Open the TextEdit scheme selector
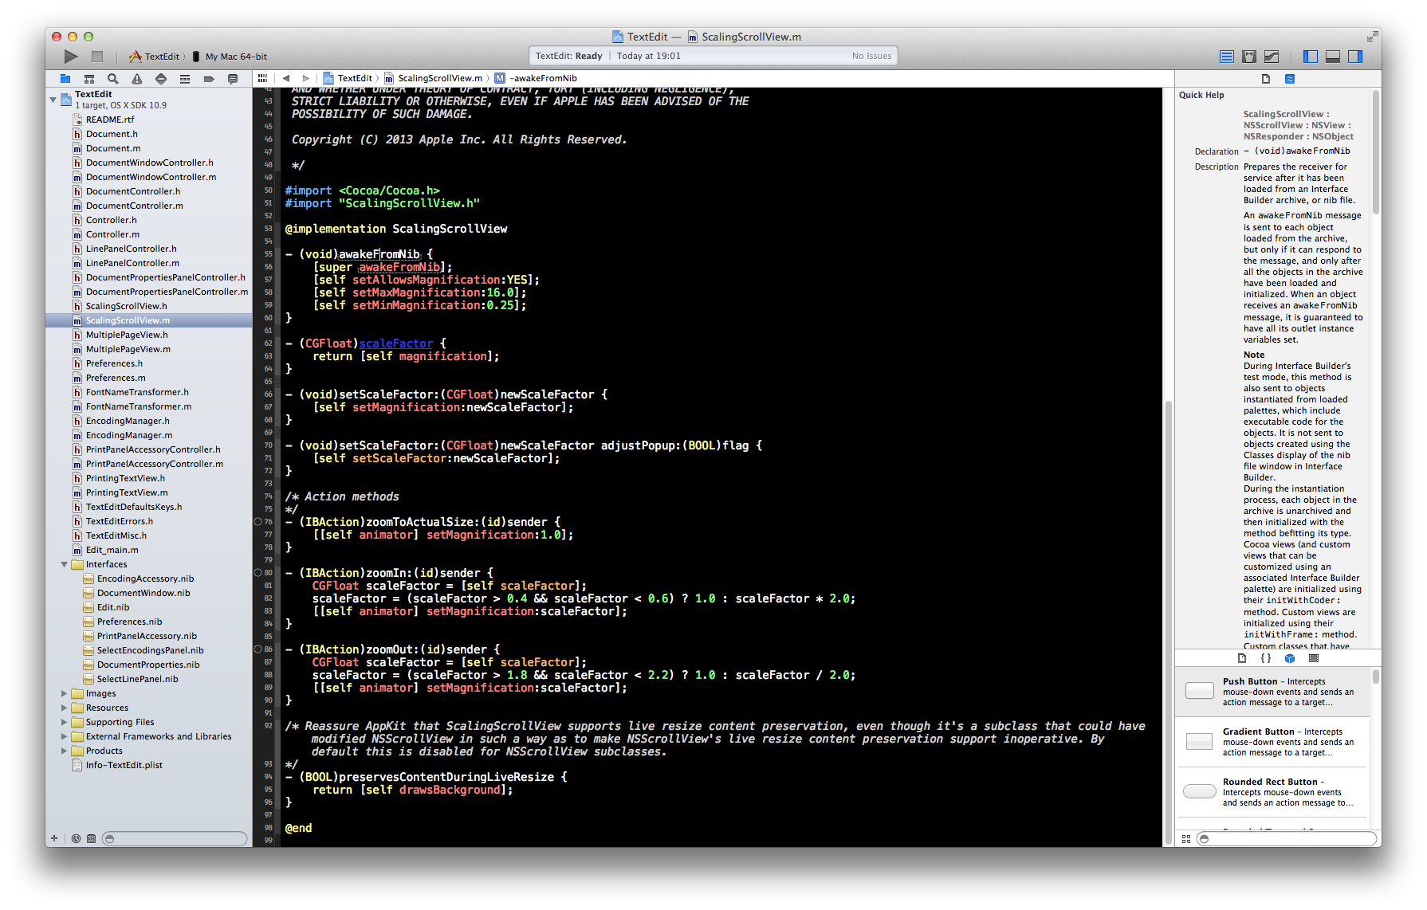 point(155,57)
